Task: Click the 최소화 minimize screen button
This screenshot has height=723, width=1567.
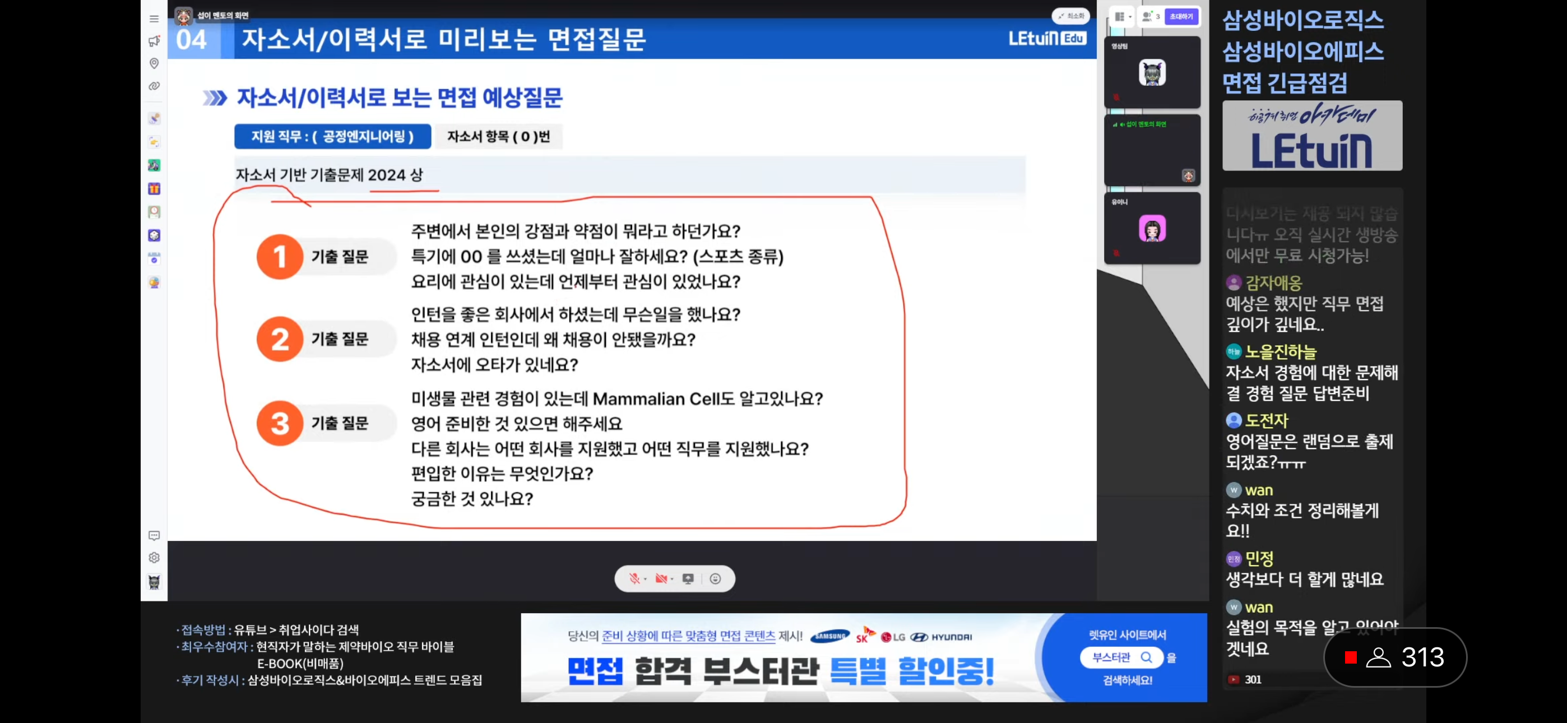Action: 1071,16
